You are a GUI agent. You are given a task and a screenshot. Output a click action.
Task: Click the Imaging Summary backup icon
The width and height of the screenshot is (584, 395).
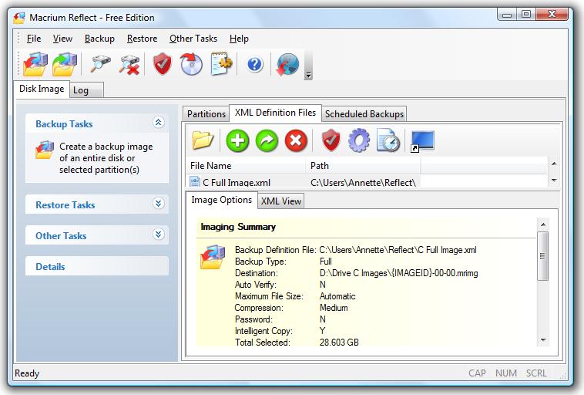point(213,257)
